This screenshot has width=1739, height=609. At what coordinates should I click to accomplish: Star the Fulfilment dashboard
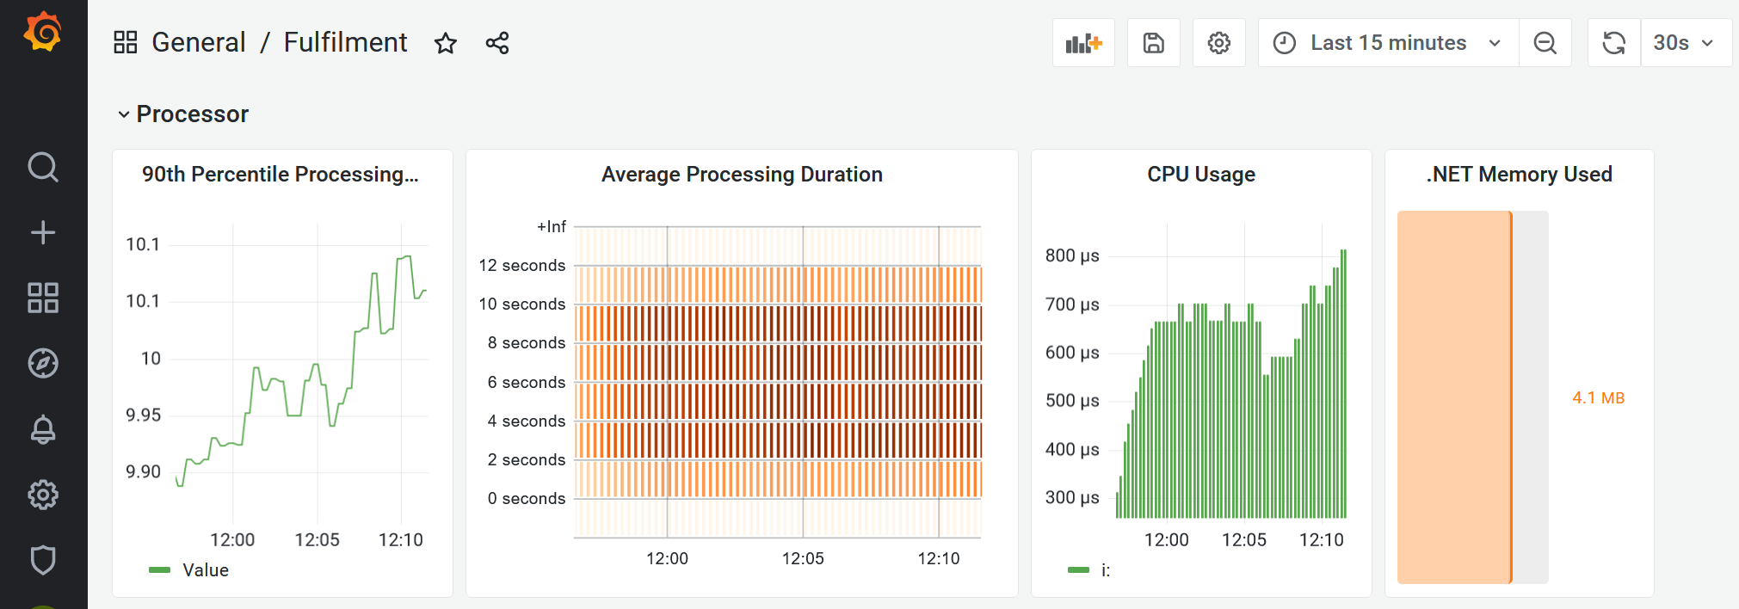pyautogui.click(x=445, y=43)
